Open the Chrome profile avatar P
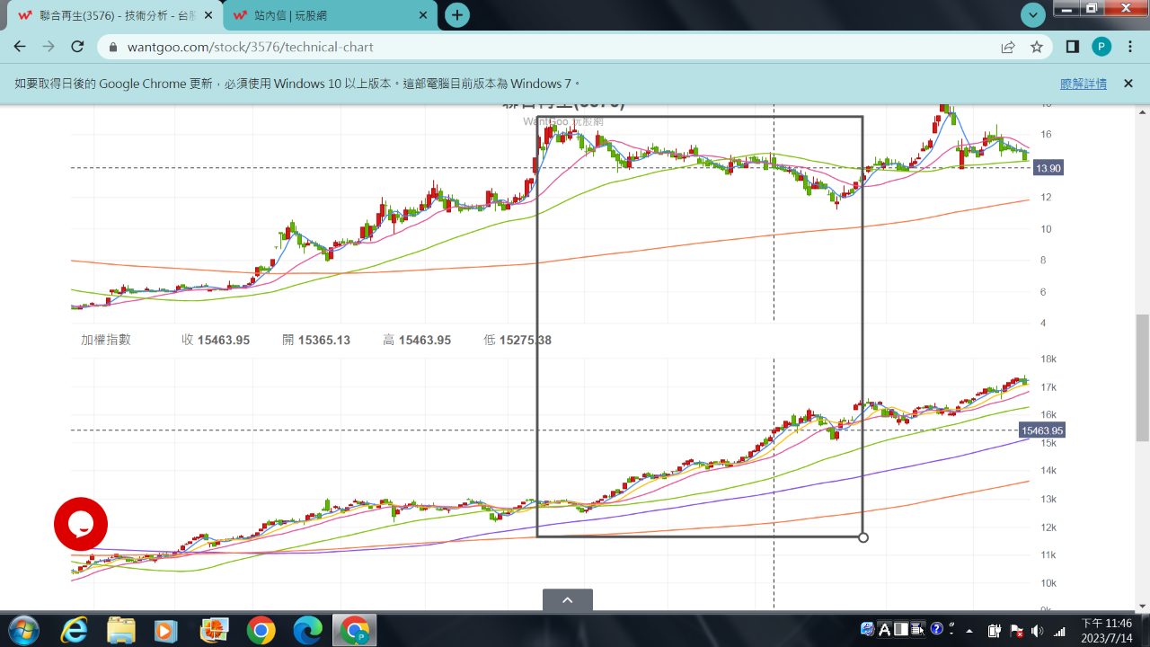1150x647 pixels. pos(1101,47)
